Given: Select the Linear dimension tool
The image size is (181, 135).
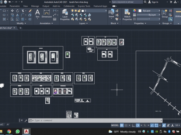Looking at the screenshot, I should (55, 11).
